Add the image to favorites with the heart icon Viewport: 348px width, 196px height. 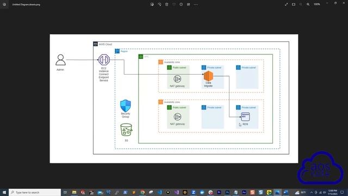tap(174, 4)
